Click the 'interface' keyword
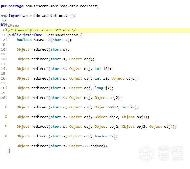Screen dimensions: 190x169 (x=32, y=35)
